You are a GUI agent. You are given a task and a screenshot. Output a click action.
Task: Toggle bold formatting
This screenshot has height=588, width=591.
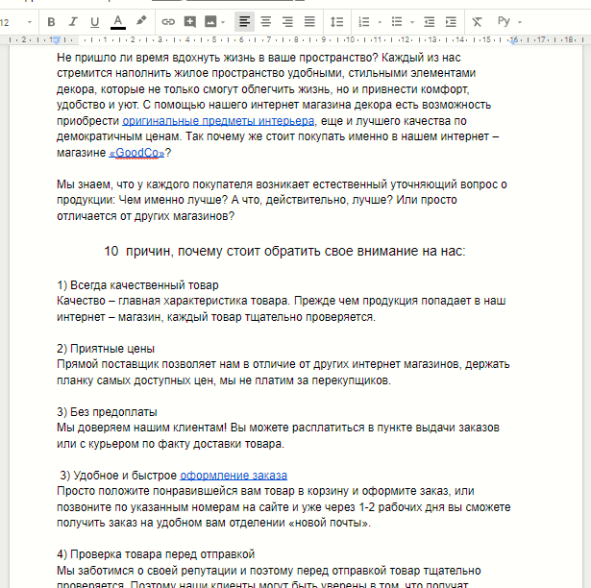pyautogui.click(x=51, y=22)
